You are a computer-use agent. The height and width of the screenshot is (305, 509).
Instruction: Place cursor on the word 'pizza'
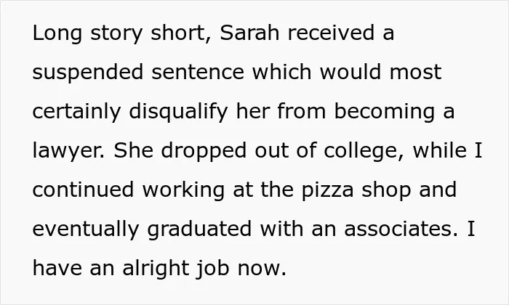click(327, 190)
